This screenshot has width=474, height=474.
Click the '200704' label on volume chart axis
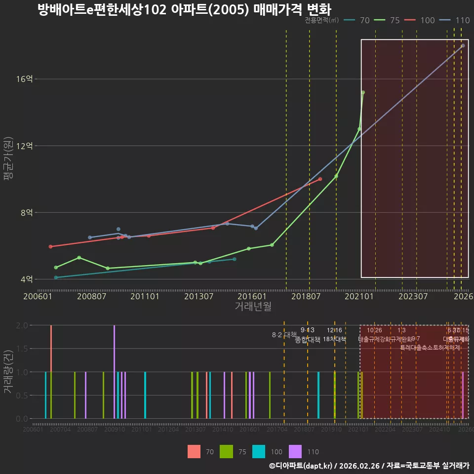pyautogui.click(x=60, y=429)
